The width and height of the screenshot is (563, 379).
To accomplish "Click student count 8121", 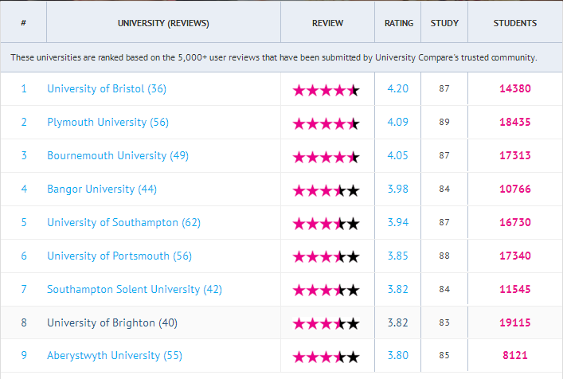I will pyautogui.click(x=515, y=355).
